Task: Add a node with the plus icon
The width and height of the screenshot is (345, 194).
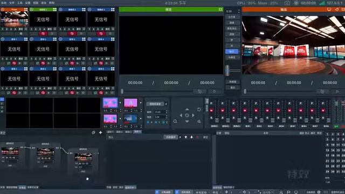Action: tap(101, 133)
